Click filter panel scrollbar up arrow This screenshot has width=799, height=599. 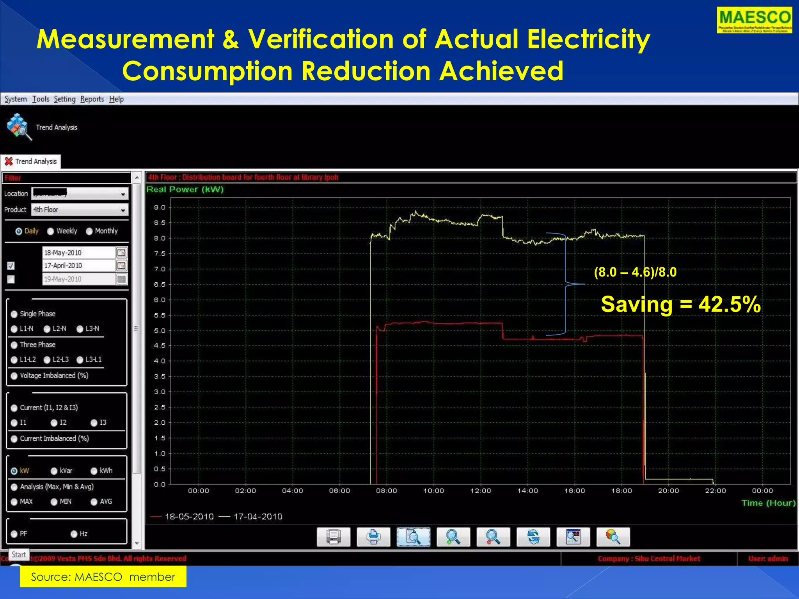pyautogui.click(x=137, y=177)
